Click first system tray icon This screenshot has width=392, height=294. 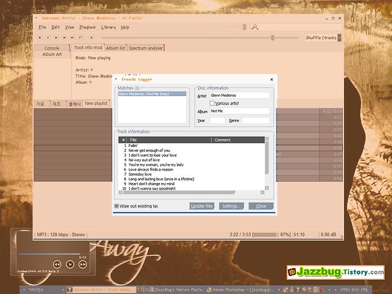(286, 290)
